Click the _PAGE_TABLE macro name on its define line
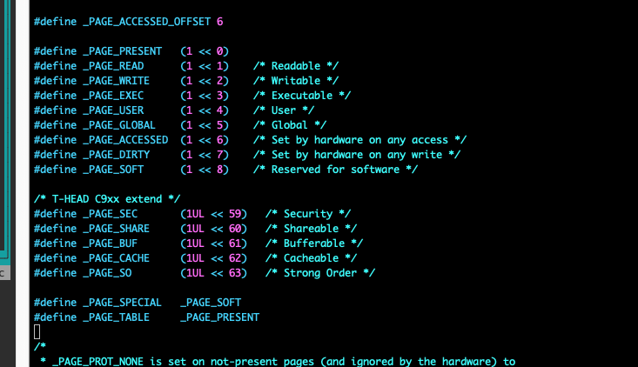 (122, 317)
